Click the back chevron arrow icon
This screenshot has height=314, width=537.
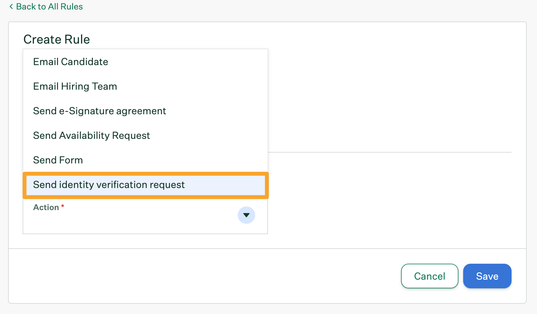[11, 6]
